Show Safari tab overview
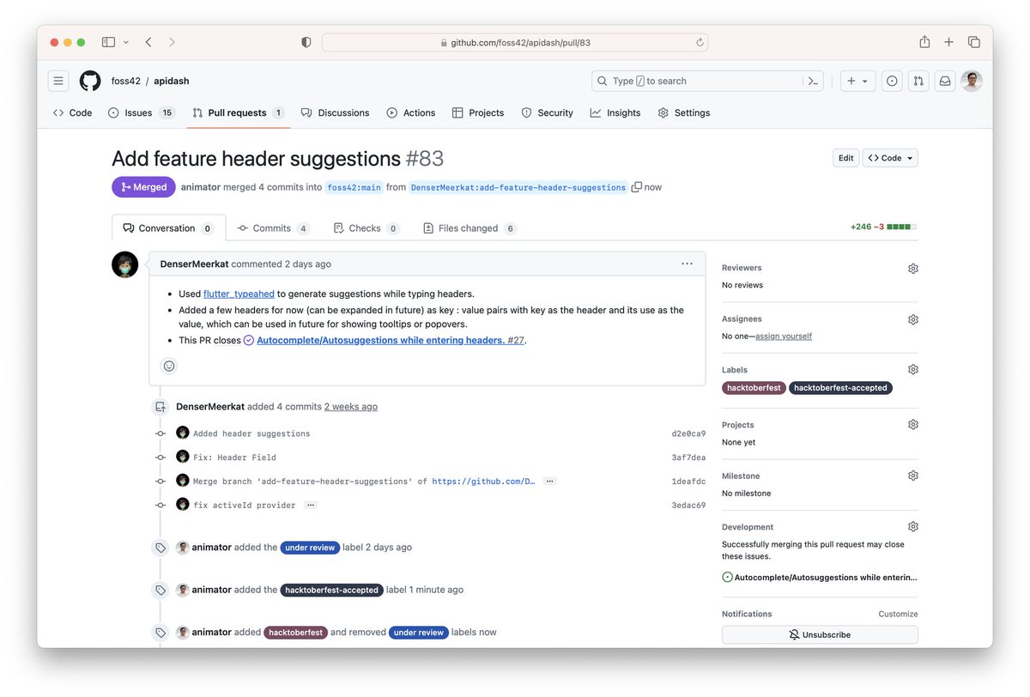 [973, 42]
